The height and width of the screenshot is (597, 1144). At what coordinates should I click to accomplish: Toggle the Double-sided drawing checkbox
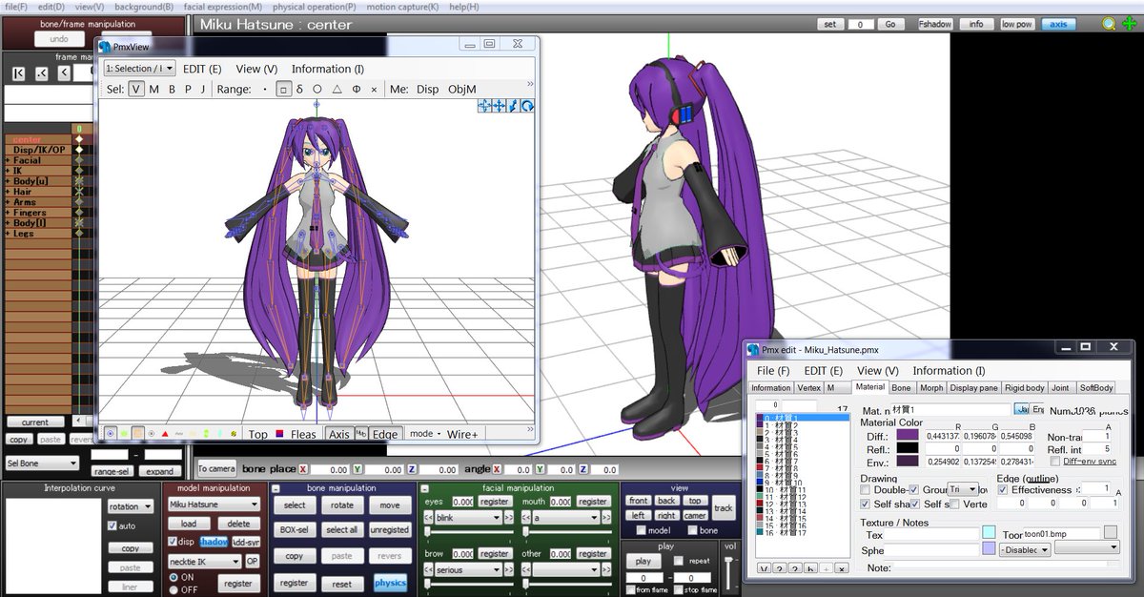coord(866,489)
